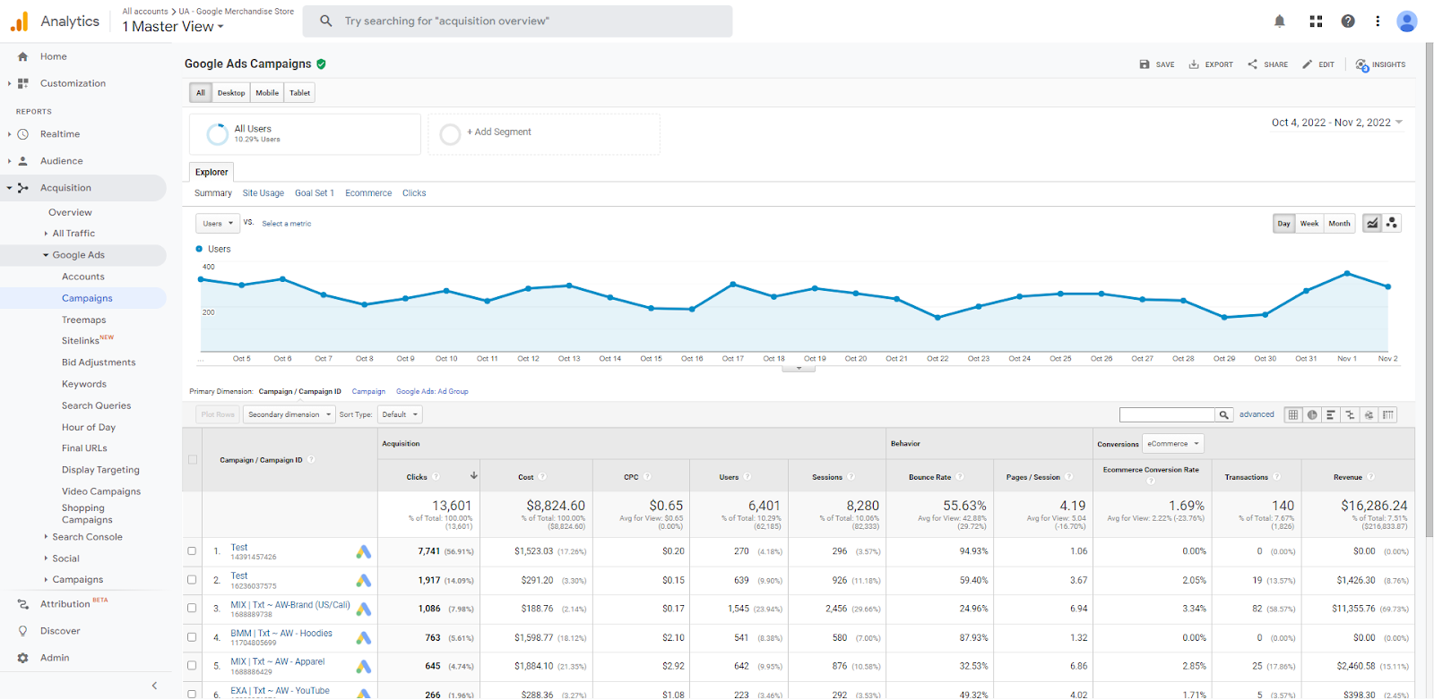Select the Day granularity toggle
1434x699 pixels.
1284,224
